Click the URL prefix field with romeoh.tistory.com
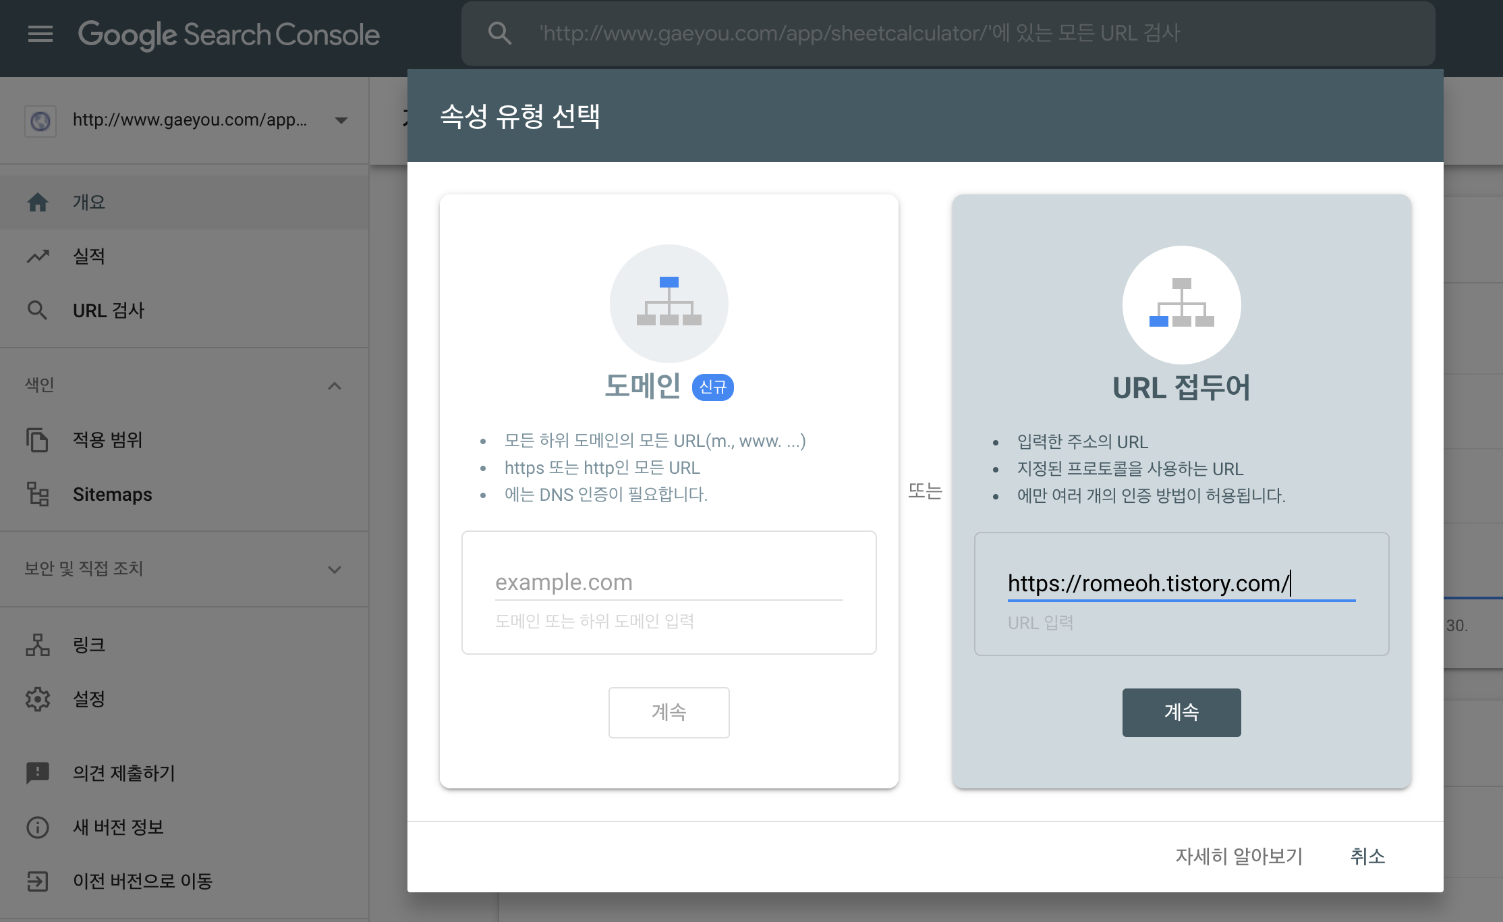1503x922 pixels. [x=1181, y=584]
